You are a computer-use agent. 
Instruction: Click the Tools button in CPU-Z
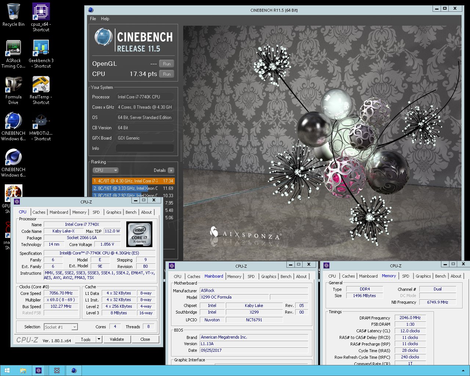[86, 339]
